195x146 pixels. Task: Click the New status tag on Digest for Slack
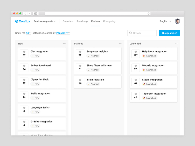coord(35,84)
